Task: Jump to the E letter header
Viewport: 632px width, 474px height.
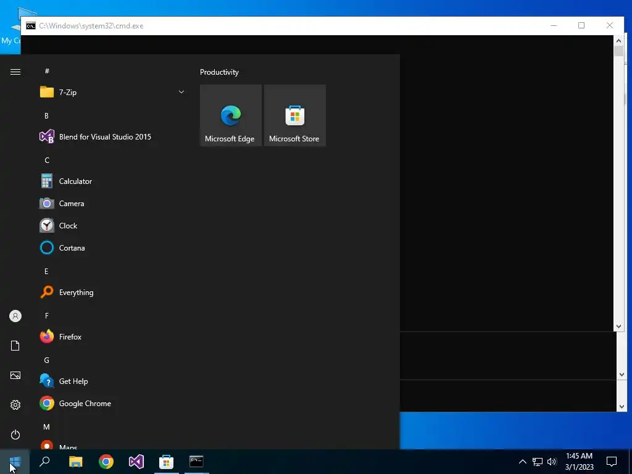Action: click(46, 272)
